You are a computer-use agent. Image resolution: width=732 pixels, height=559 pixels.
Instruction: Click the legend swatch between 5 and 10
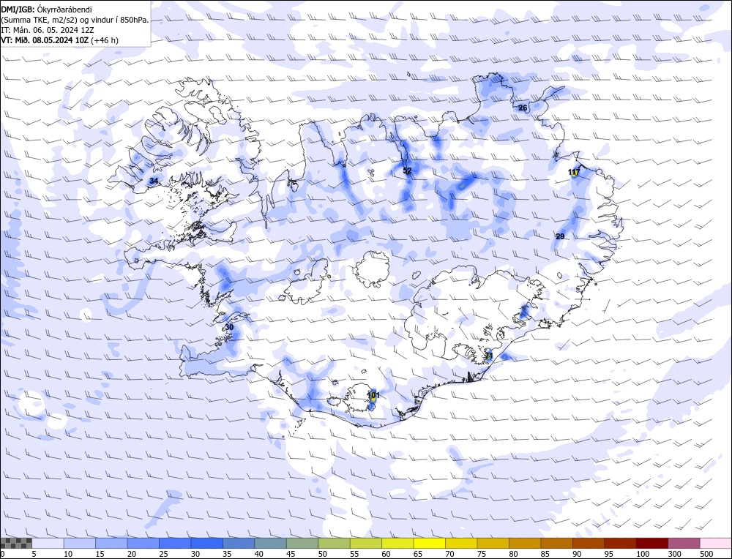(48, 543)
